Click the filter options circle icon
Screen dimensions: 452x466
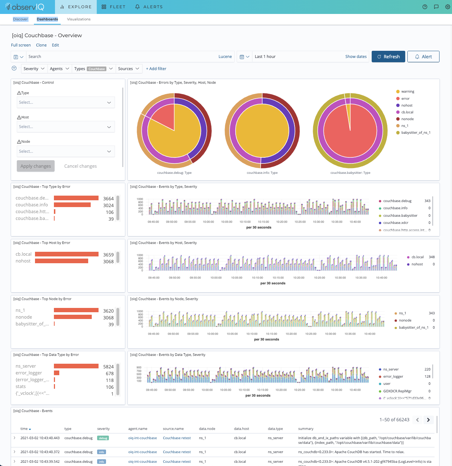click(14, 68)
